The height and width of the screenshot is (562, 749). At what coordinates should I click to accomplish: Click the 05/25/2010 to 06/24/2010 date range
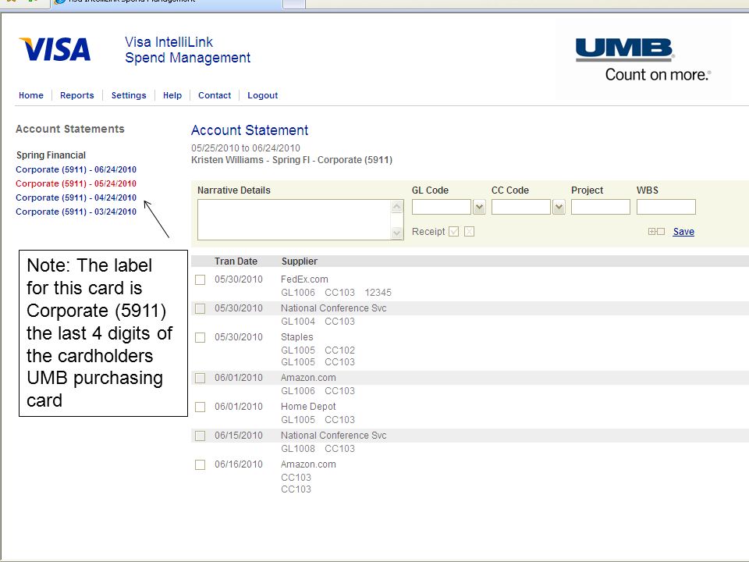pos(246,148)
